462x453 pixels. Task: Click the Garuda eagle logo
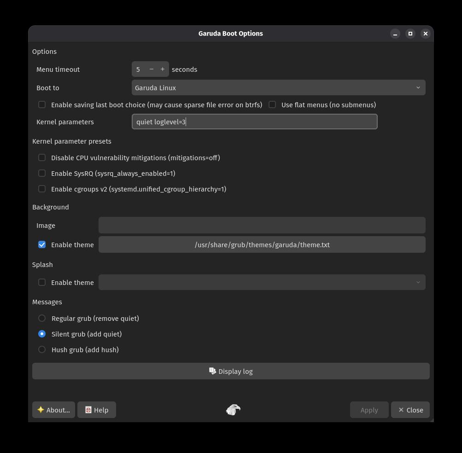pos(233,409)
